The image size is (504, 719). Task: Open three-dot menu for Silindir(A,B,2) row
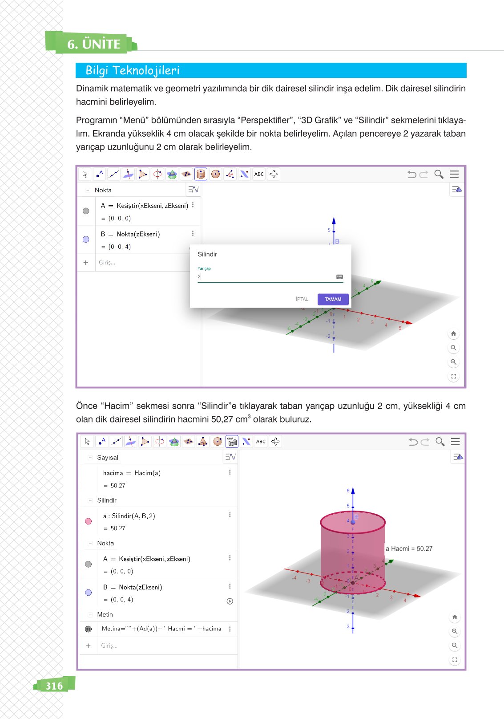tap(230, 515)
